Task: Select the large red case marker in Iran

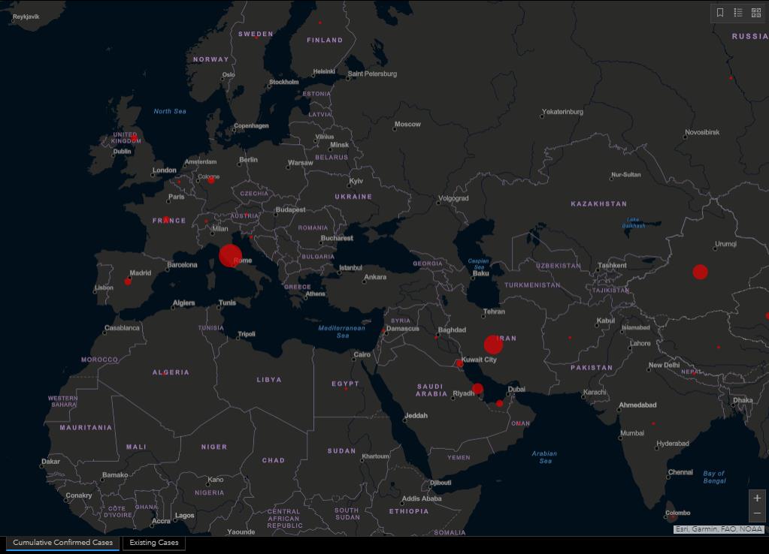Action: [493, 345]
